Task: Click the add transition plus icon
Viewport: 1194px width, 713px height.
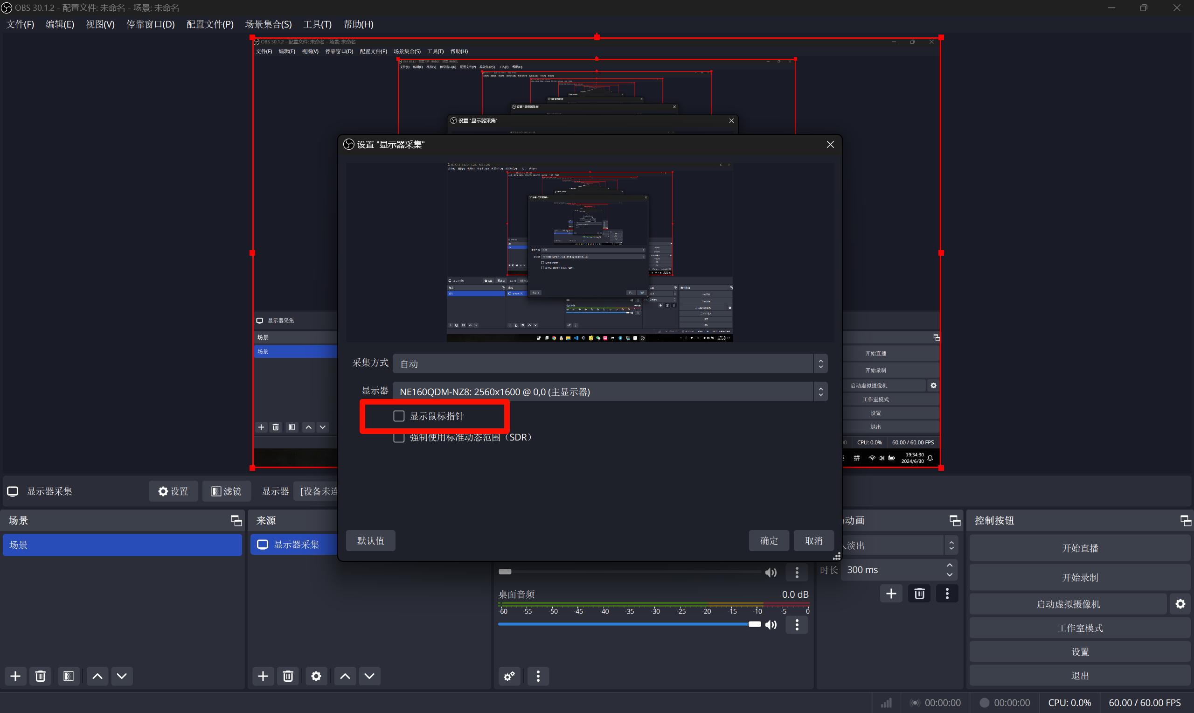Action: 891,594
